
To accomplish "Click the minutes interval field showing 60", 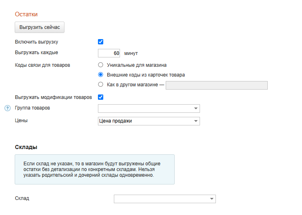I will [109, 53].
